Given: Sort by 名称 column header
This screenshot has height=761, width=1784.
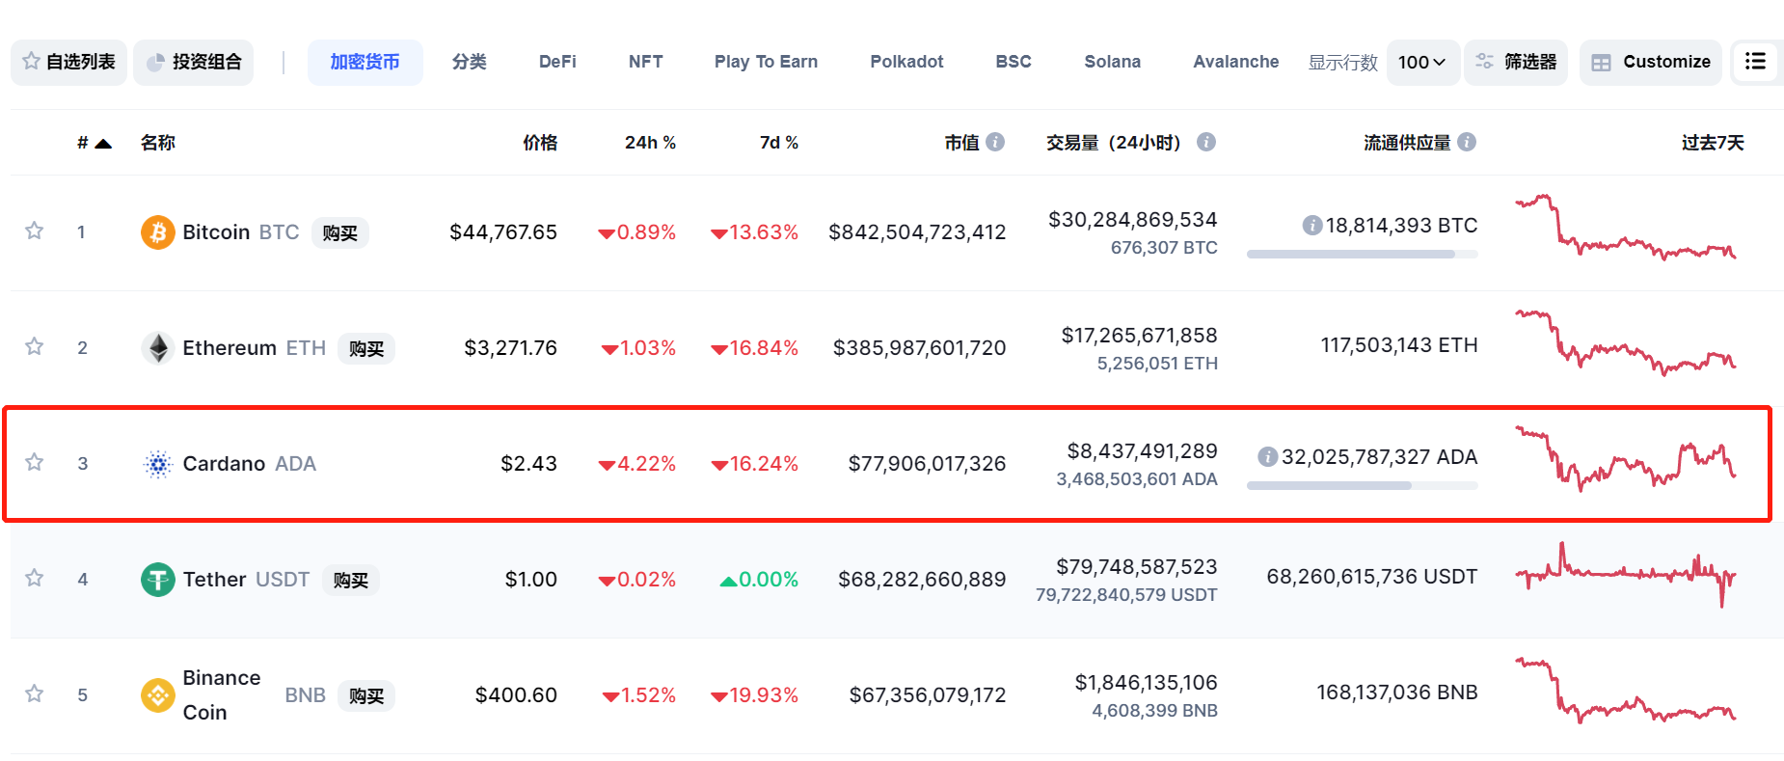Looking at the screenshot, I should point(157,143).
